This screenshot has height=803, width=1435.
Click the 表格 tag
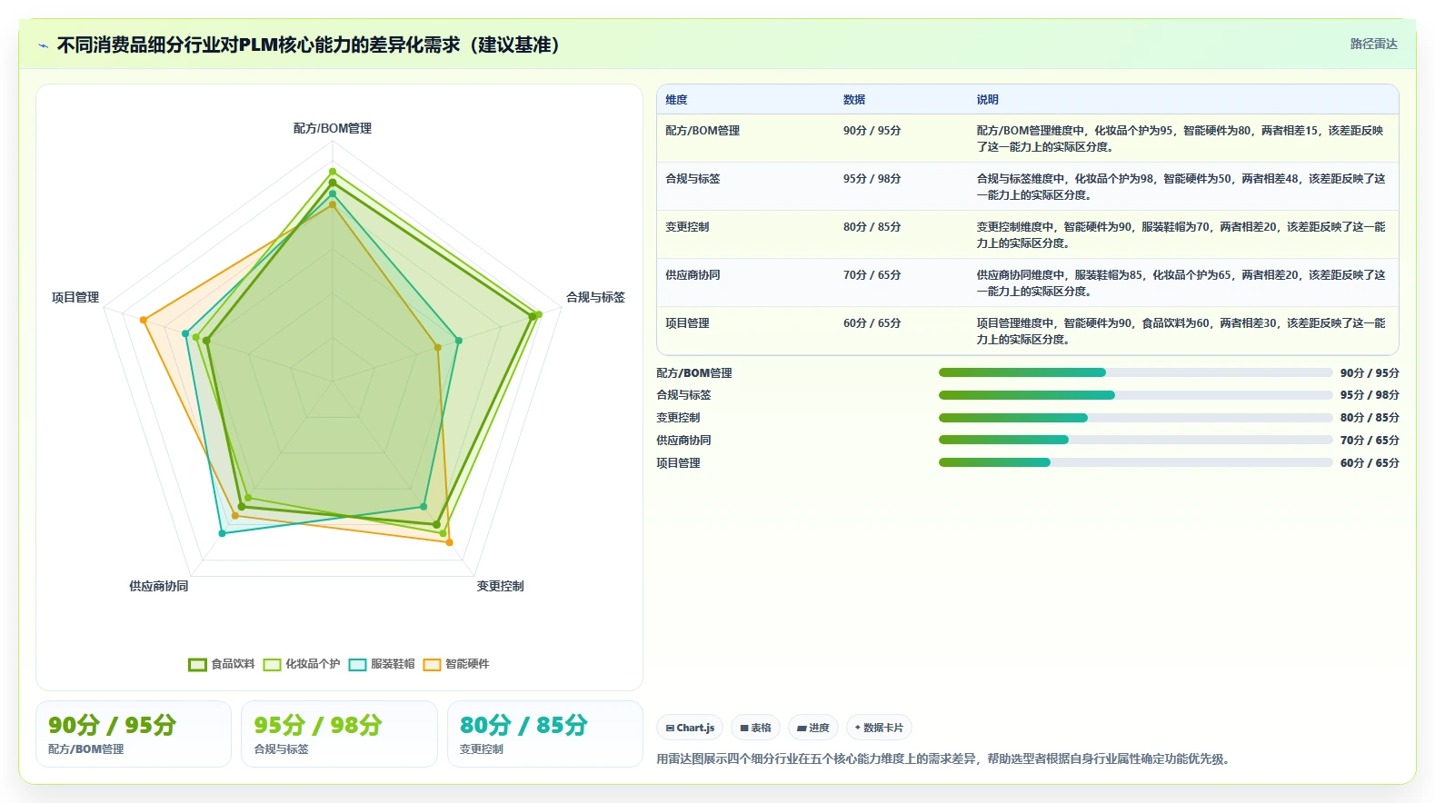[x=755, y=728]
